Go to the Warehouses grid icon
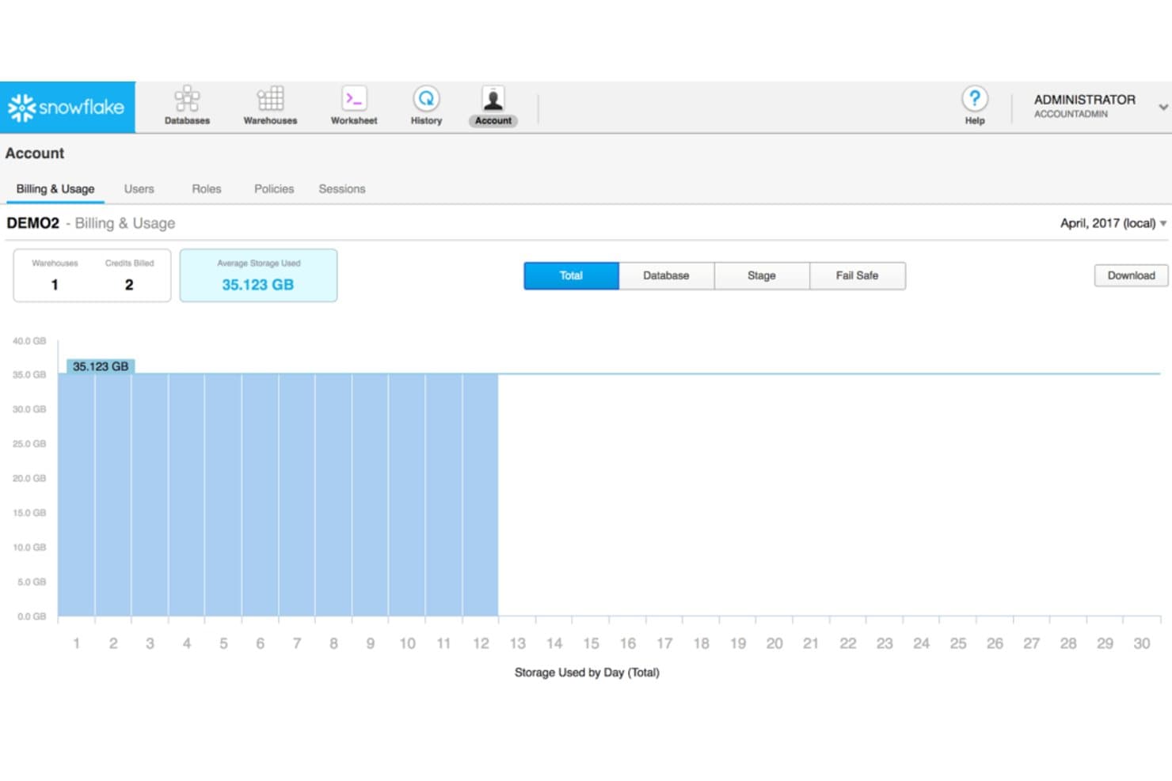Screen dimensions: 1172x781 pyautogui.click(x=270, y=99)
